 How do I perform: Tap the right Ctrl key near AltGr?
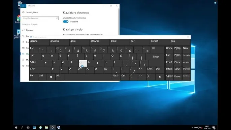tap(125, 77)
